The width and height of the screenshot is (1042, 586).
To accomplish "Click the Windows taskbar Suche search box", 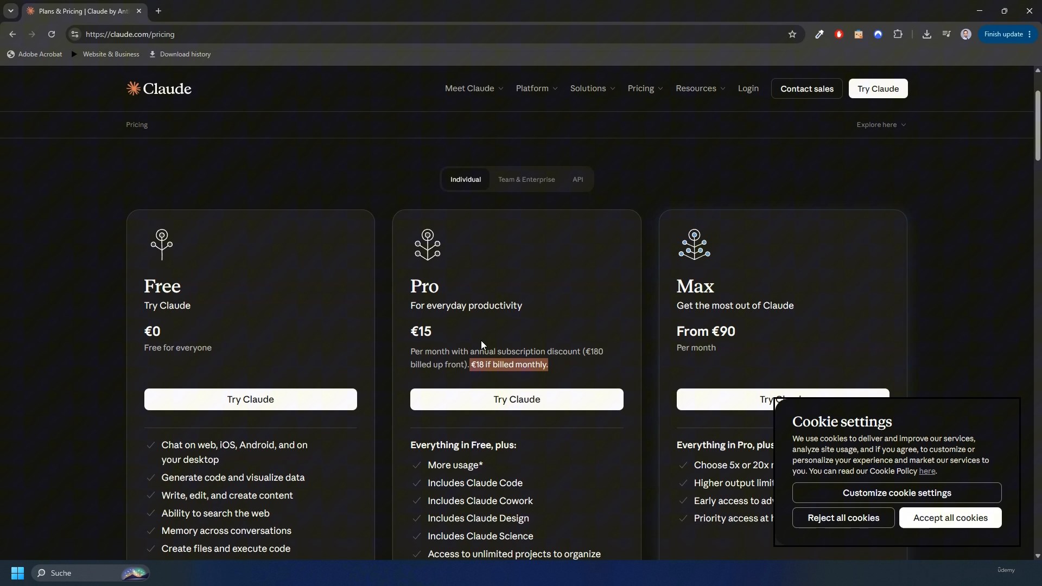I will (x=91, y=573).
